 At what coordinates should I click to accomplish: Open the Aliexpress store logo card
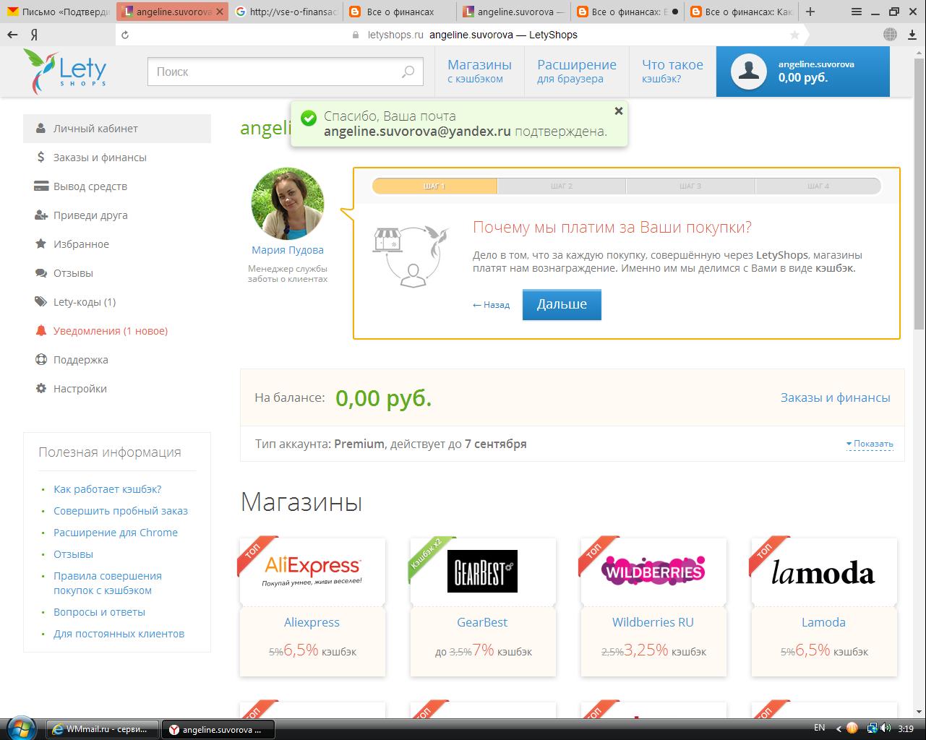pyautogui.click(x=312, y=571)
